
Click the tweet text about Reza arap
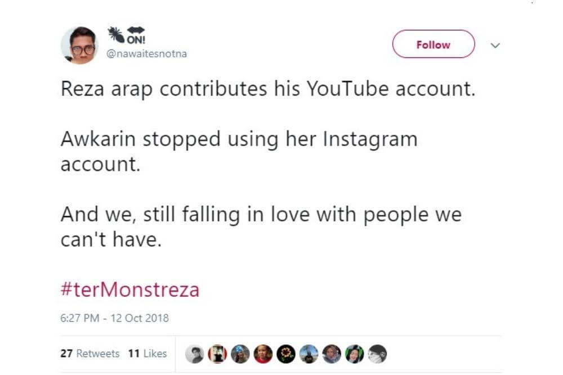tap(268, 91)
